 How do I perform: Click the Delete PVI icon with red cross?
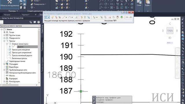[56, 17]
